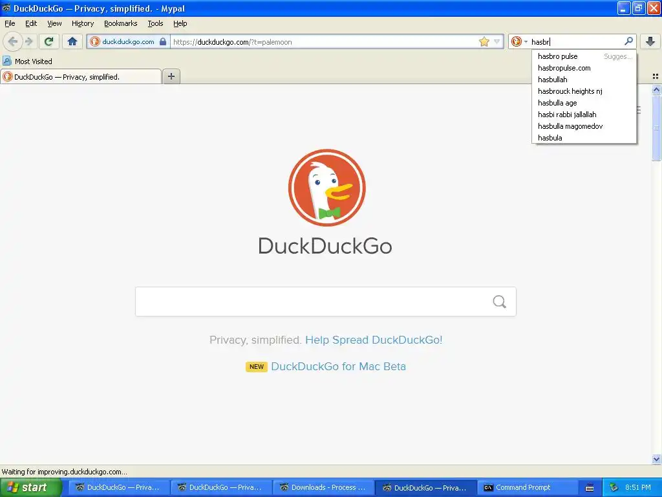Open the search engine selector dropdown
This screenshot has height=497, width=662.
click(519, 41)
